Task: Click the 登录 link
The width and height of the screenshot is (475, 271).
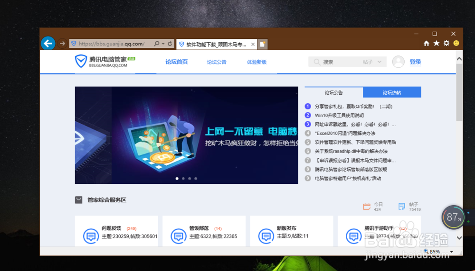Action: 415,62
